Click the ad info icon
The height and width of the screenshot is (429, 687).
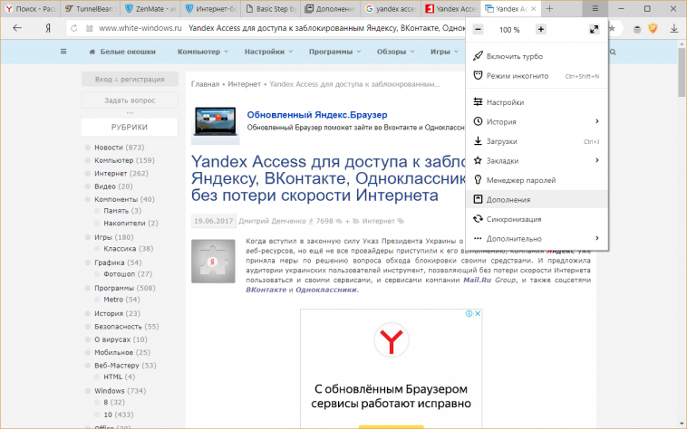[x=469, y=313]
